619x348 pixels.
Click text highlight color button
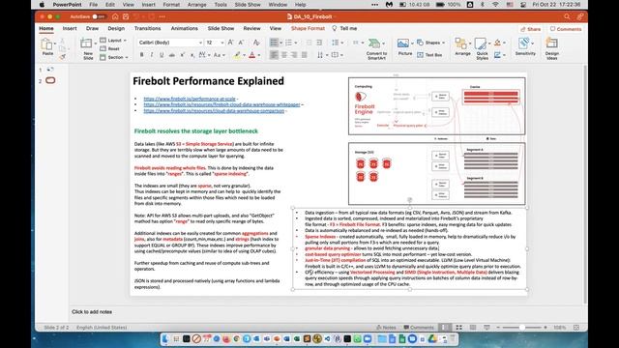coord(236,55)
